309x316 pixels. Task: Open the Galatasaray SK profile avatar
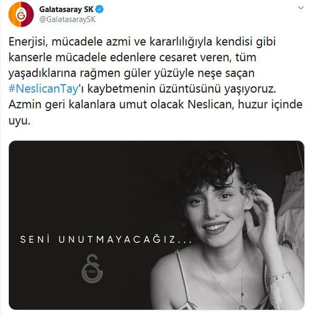(x=21, y=14)
